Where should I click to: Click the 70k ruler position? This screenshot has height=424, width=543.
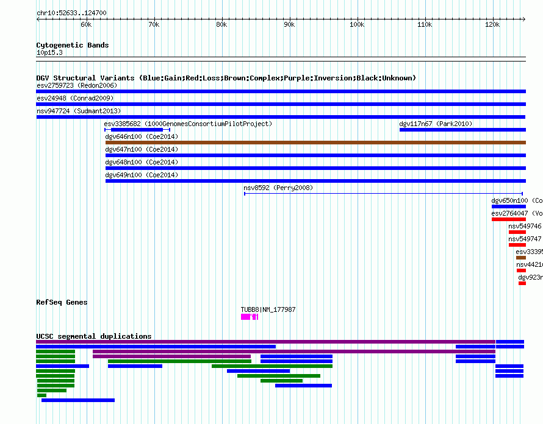click(x=154, y=24)
